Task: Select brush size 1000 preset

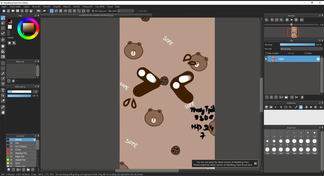Action: click(x=315, y=150)
